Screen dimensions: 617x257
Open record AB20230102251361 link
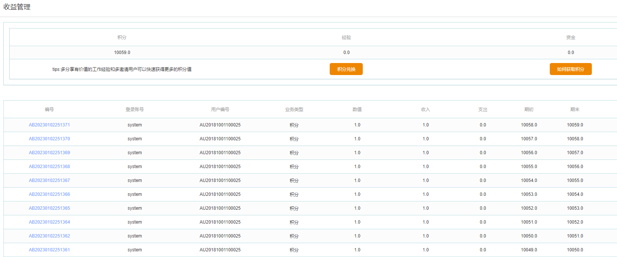point(49,250)
